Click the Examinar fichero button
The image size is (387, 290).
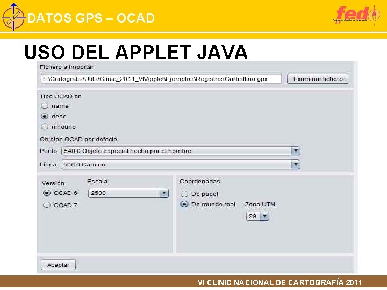click(318, 79)
